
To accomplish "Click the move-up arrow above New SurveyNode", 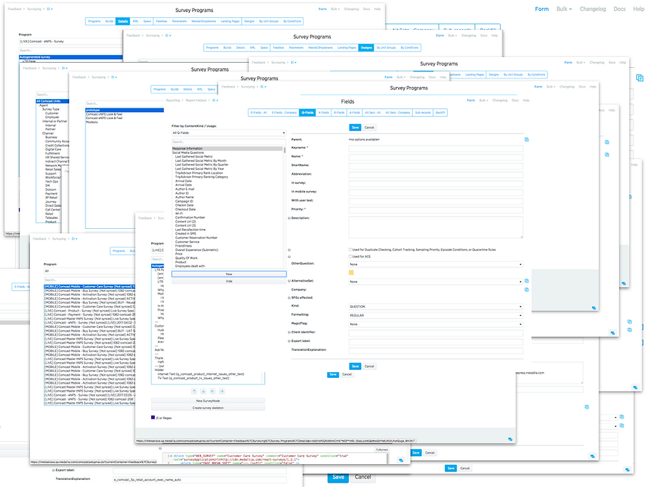I will 194,391.
